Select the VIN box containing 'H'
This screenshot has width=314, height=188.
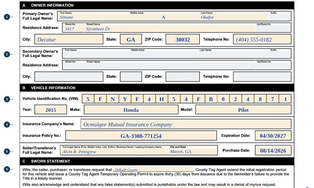point(162,99)
